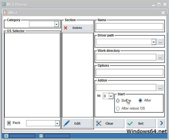The height and width of the screenshot is (140, 169).
Task: Browse for Work directory with ellipsis button
Action: [160, 57]
